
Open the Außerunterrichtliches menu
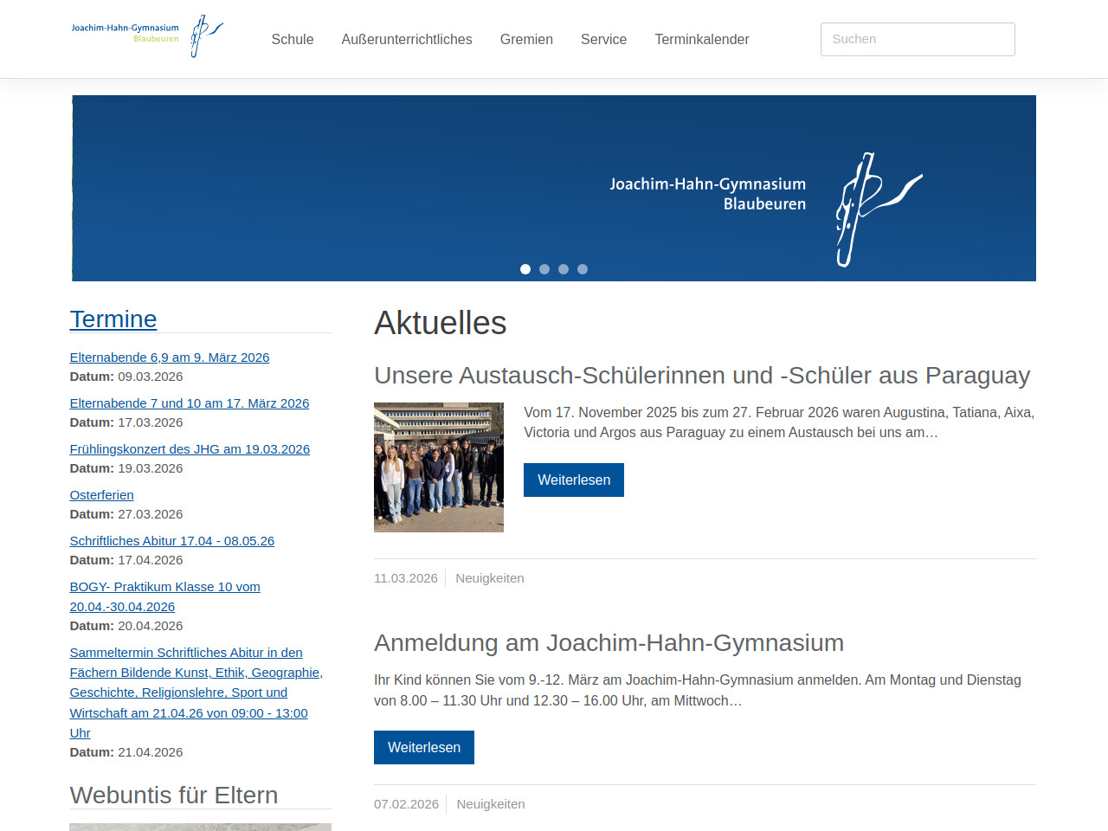click(x=407, y=39)
